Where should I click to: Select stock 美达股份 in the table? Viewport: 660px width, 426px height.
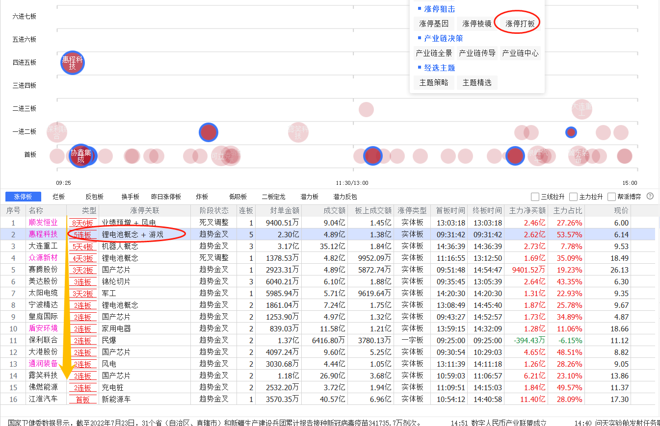coord(43,281)
